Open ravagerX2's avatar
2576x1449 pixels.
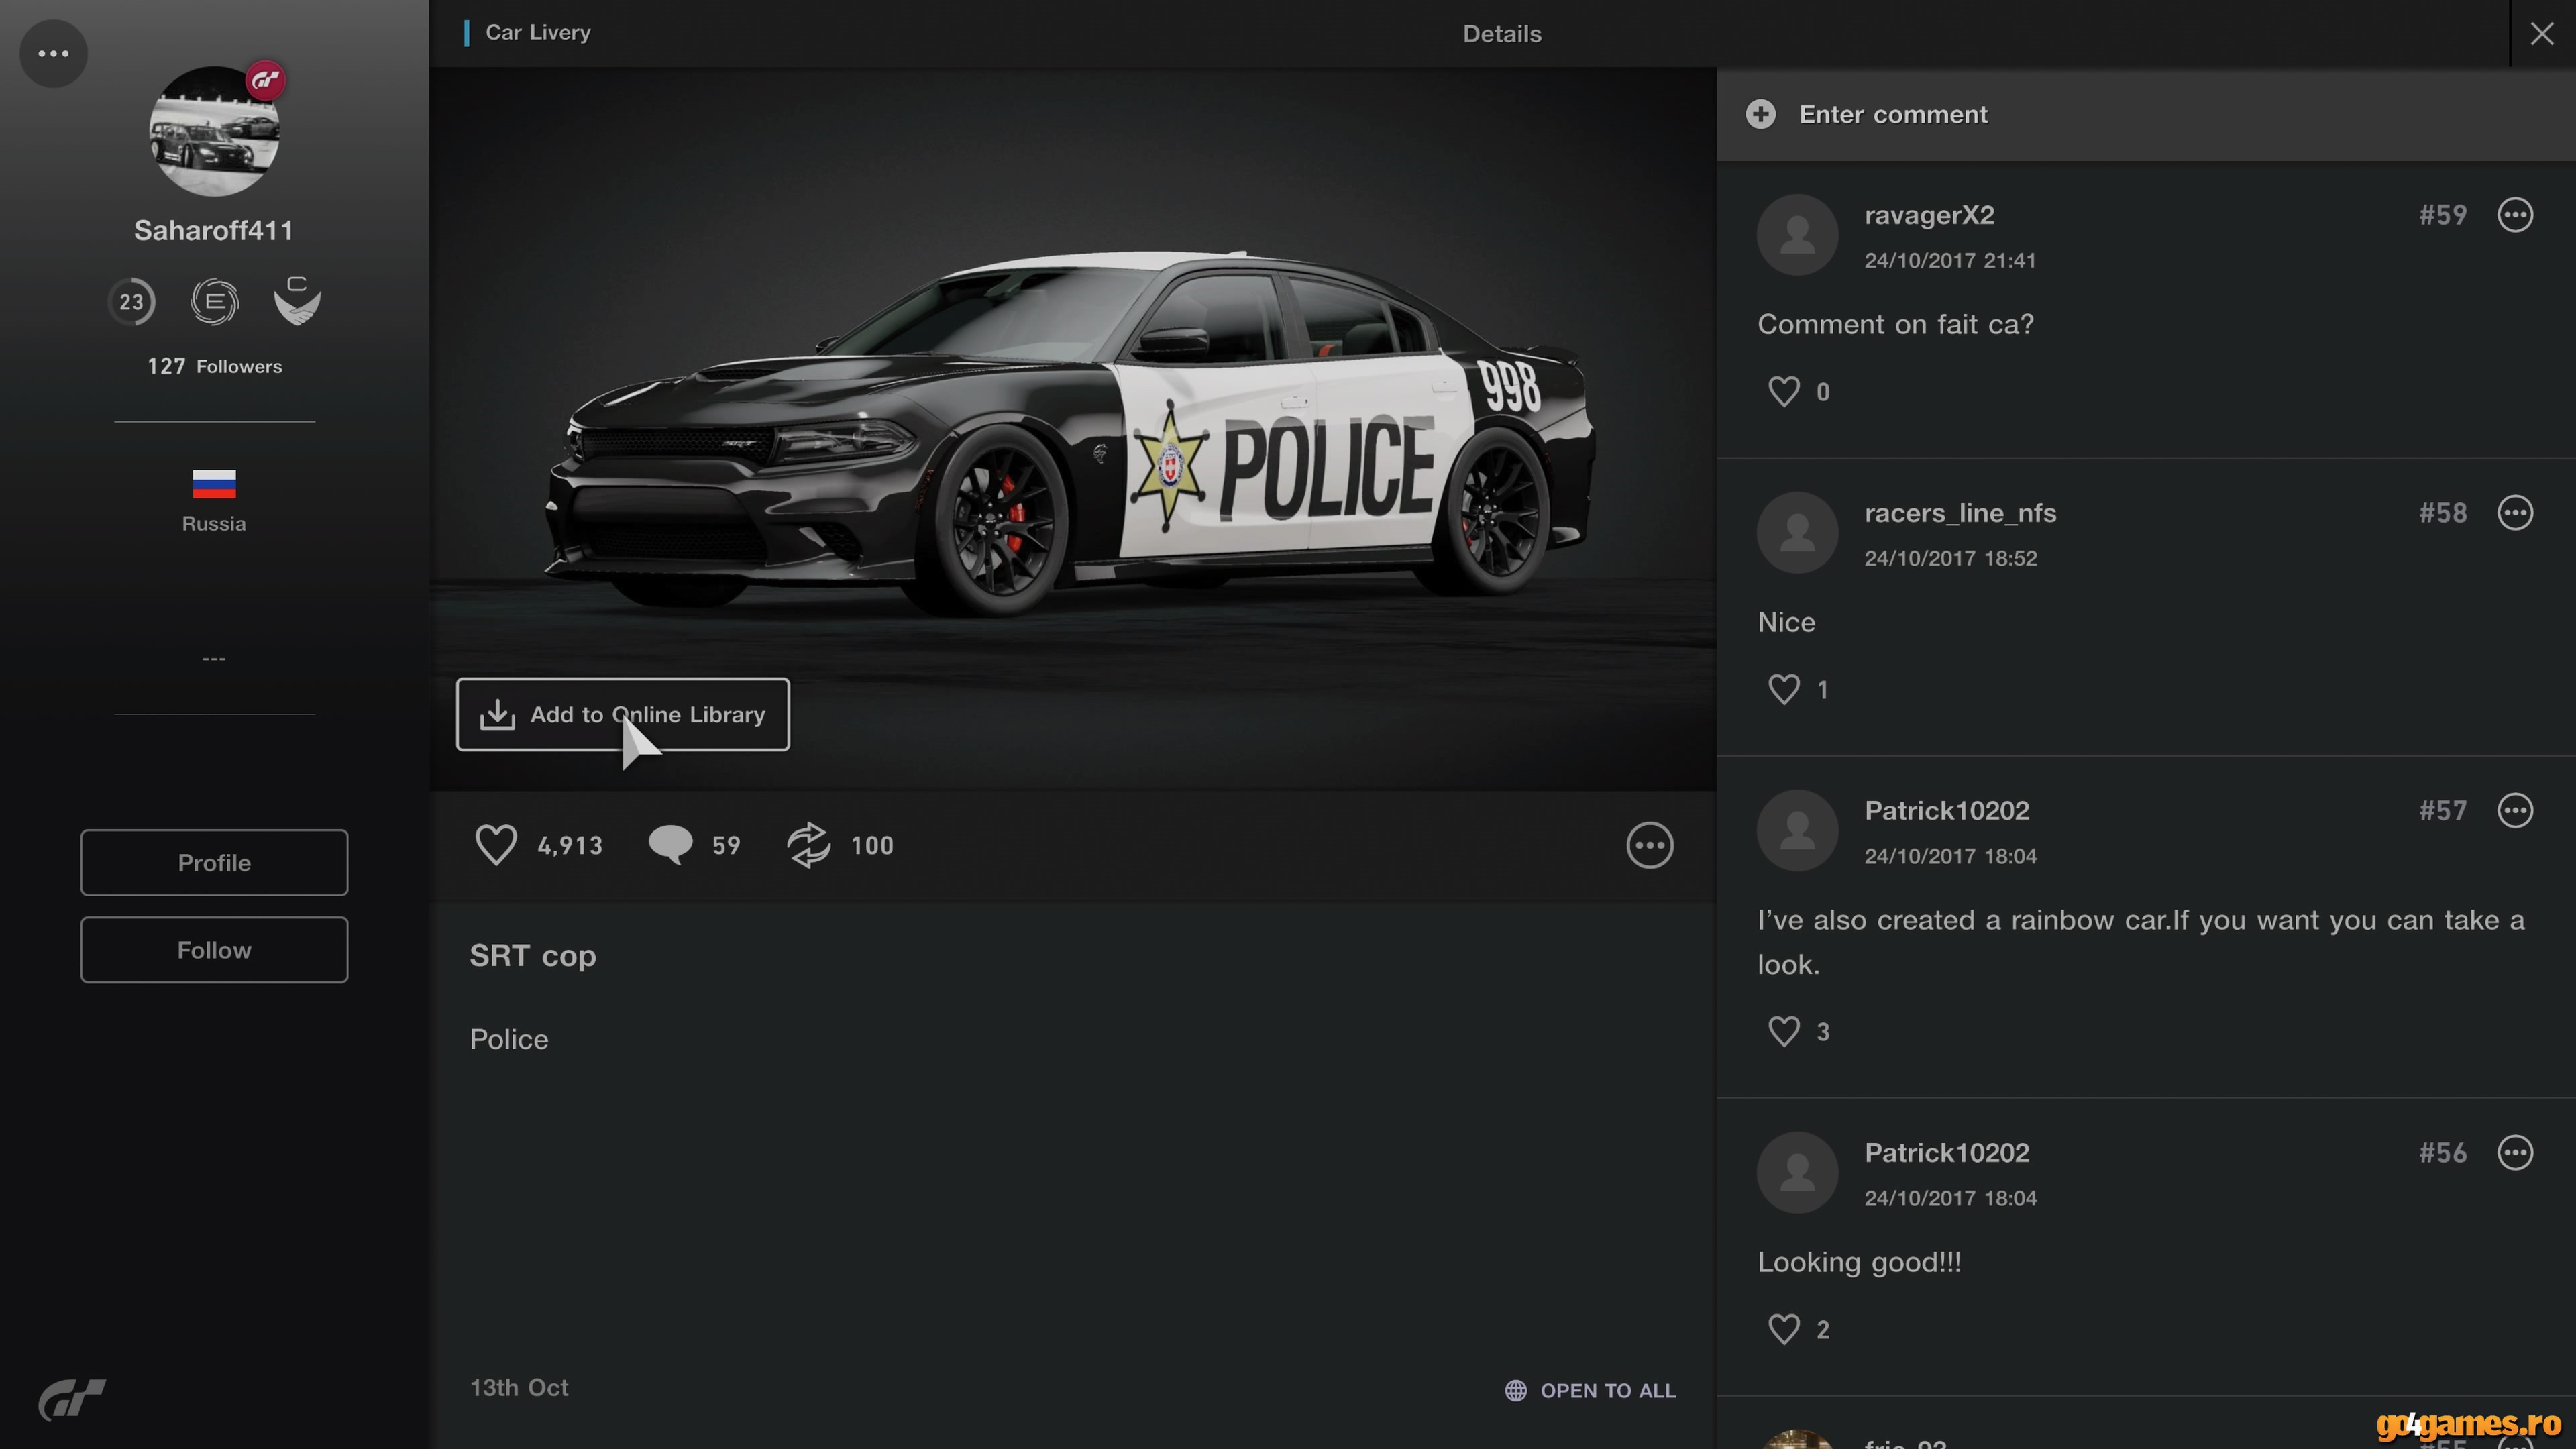point(1797,235)
